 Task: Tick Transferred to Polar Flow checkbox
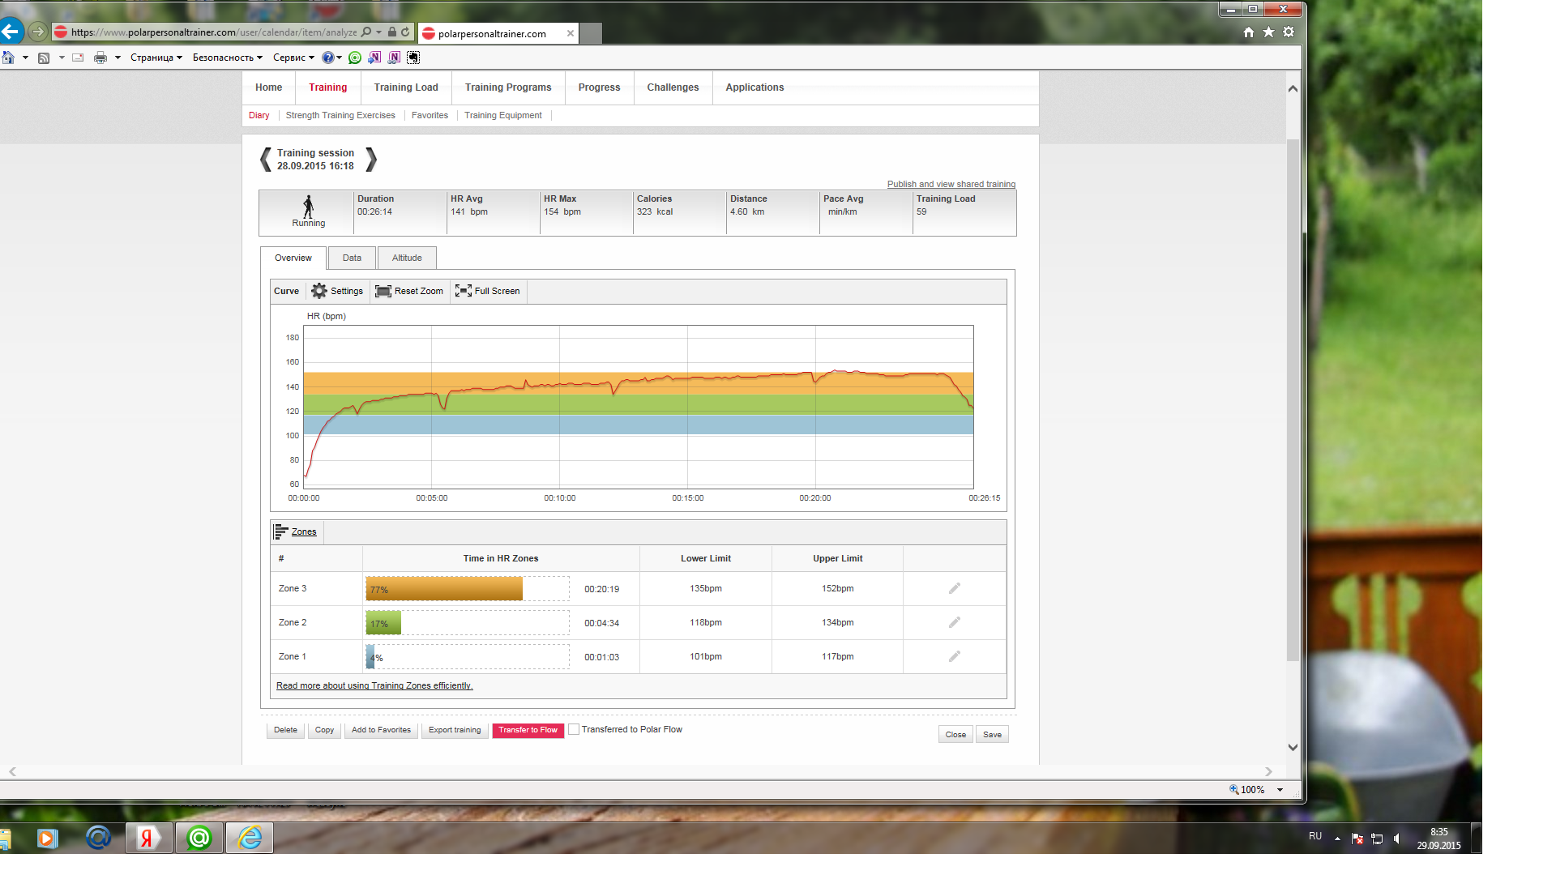[574, 729]
